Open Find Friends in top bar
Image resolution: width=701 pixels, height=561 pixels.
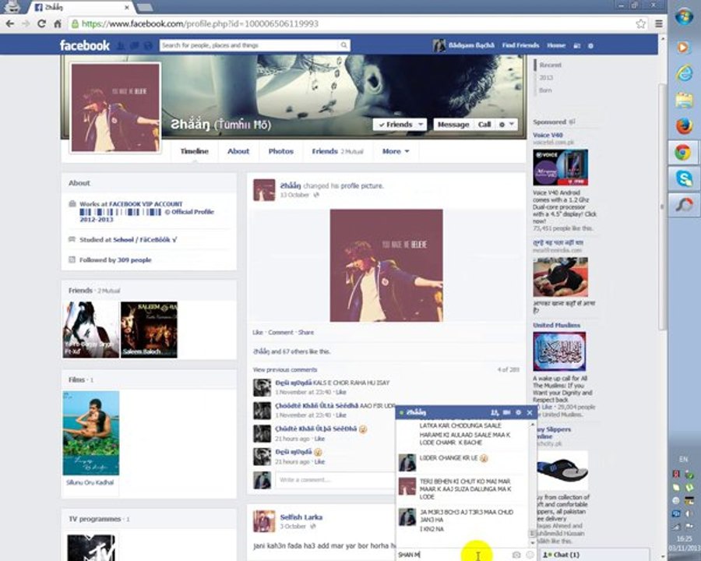[x=520, y=45]
